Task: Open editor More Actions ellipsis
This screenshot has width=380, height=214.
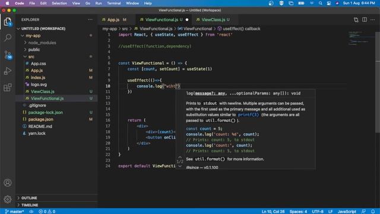Action: [x=372, y=20]
